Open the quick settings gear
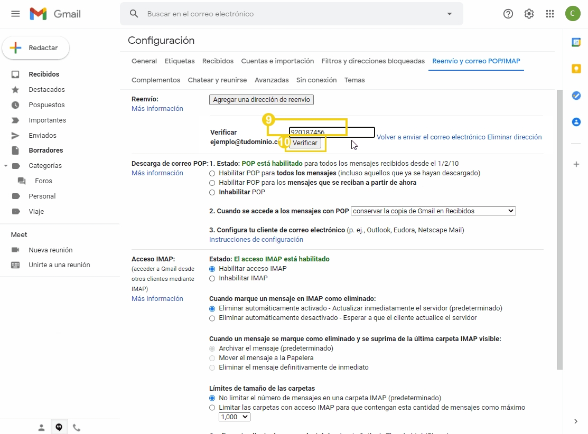This screenshot has height=434, width=588. pos(529,14)
